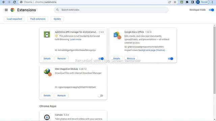The image size is (216, 121).
Task: Turn off Developer mode
Action: [x=211, y=10]
